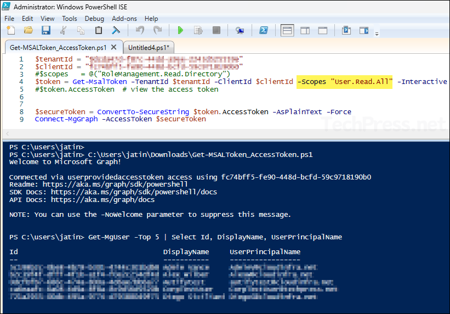
Task: Click the Stop Operation square icon
Action: pyautogui.click(x=217, y=30)
